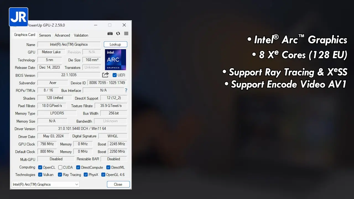The width and height of the screenshot is (354, 199).
Task: Toggle the PhysX checkbox
Action: tap(86, 175)
